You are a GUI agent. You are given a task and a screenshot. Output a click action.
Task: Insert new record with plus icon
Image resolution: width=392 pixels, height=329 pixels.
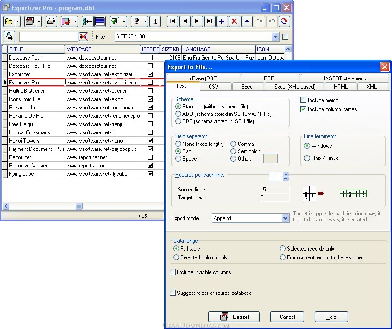[222, 22]
